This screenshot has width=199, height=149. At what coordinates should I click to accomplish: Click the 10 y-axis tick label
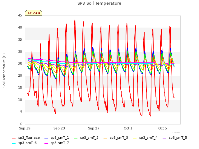pyautogui.click(x=20, y=100)
